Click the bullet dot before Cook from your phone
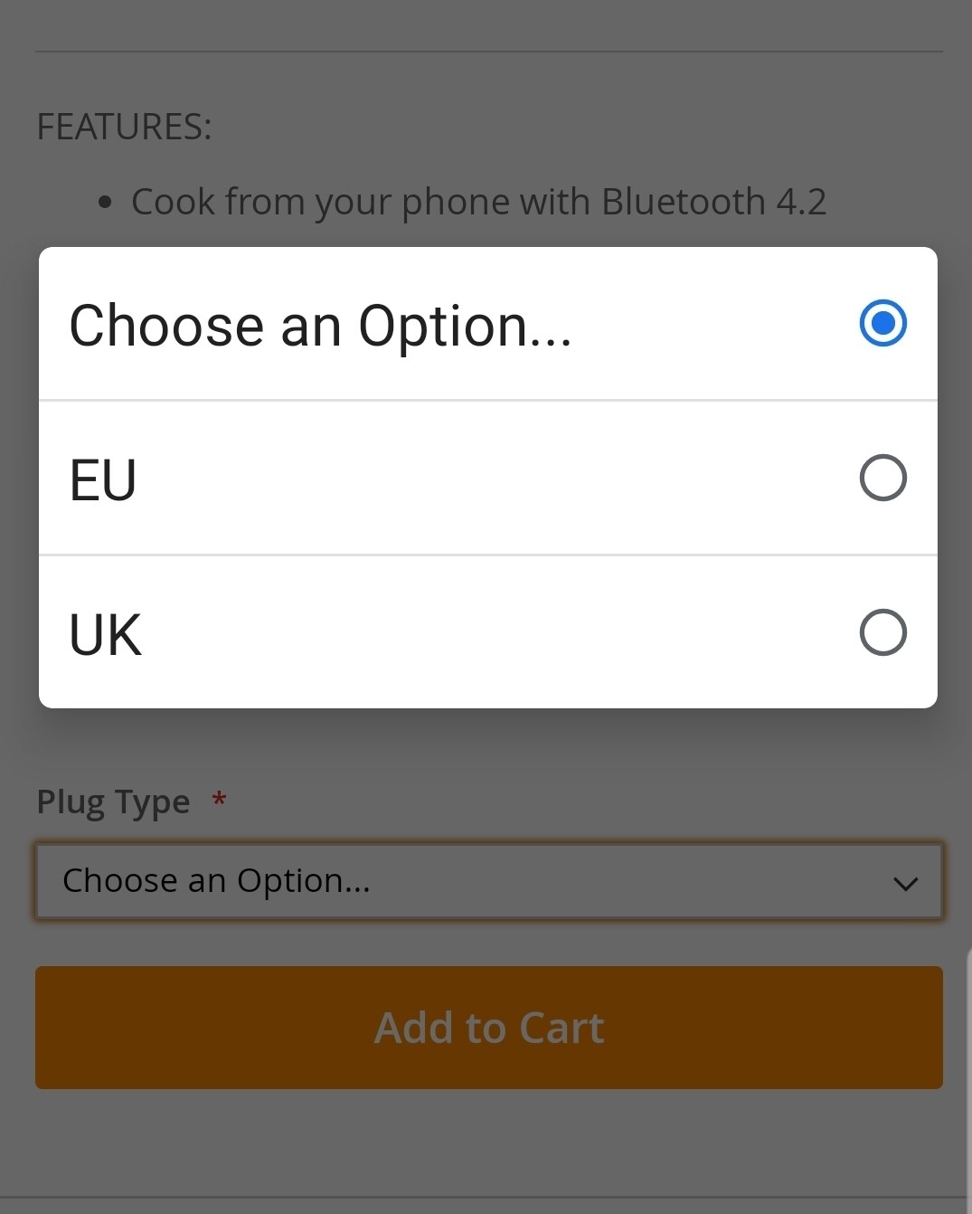 coord(106,203)
